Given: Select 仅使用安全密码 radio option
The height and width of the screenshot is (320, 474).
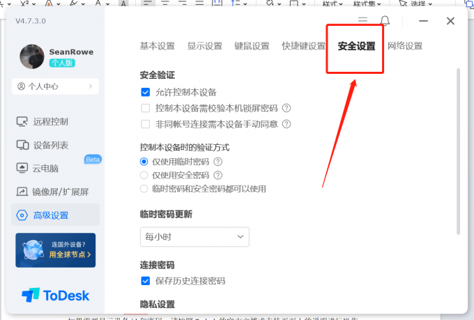Looking at the screenshot, I should click(x=144, y=175).
